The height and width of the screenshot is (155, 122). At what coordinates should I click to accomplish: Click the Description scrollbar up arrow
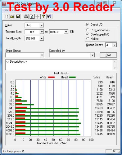115,62
